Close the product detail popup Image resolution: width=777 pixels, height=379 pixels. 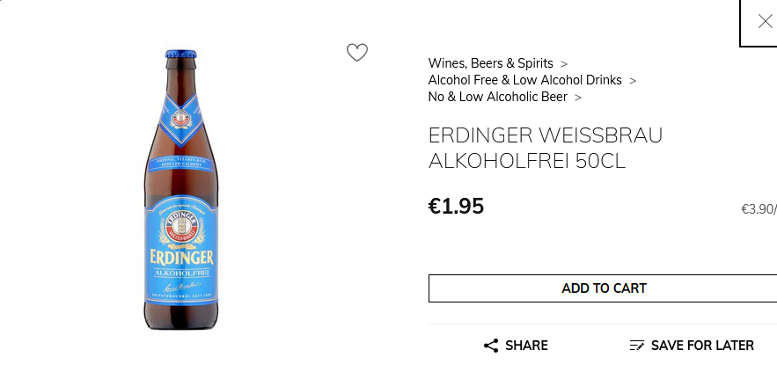click(765, 22)
